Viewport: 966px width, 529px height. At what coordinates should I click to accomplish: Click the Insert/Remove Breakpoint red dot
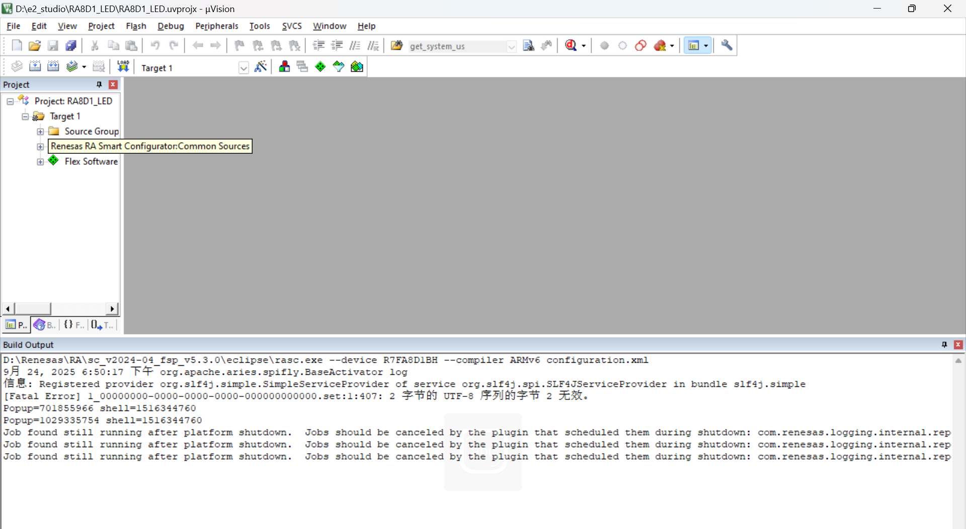(x=605, y=46)
